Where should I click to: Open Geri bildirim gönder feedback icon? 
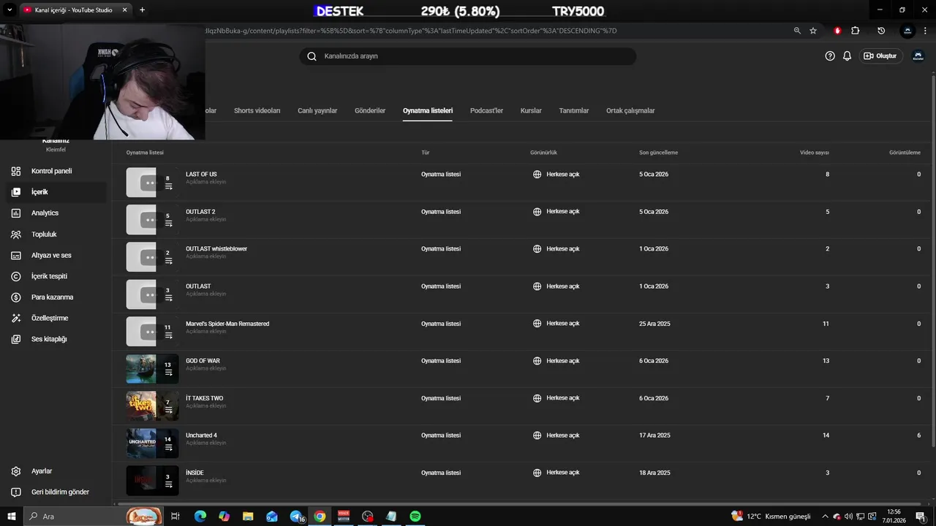(16, 492)
